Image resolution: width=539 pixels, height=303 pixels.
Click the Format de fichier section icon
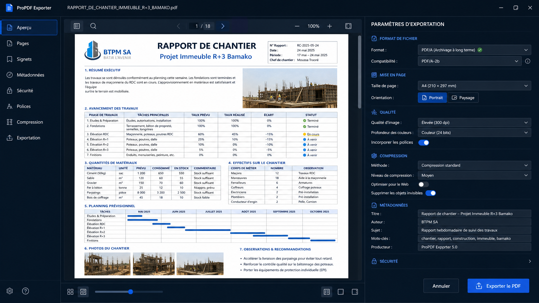(374, 38)
